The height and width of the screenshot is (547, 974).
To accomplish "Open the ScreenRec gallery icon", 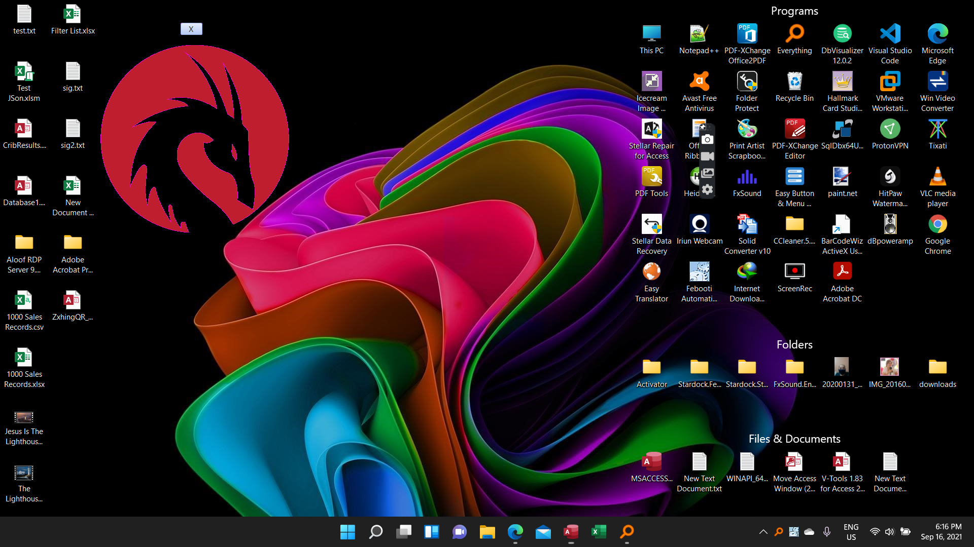I will click(707, 173).
